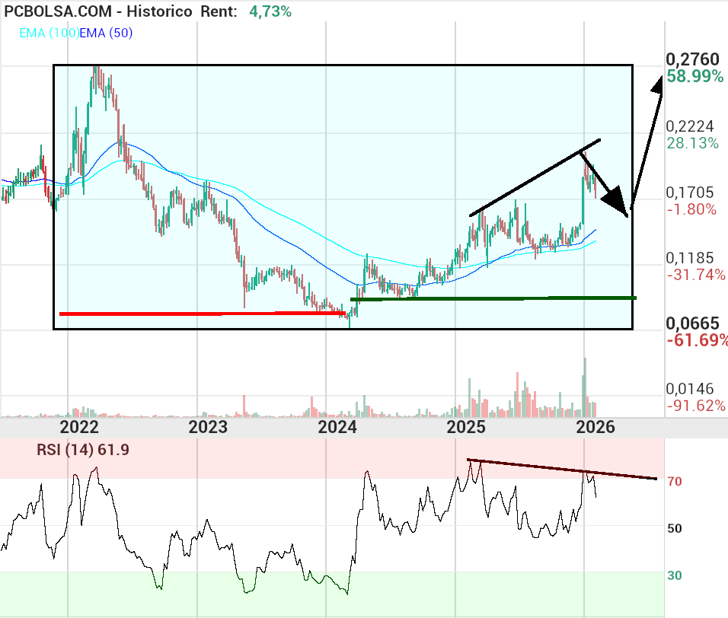Select the EMA (50) legend label
Image resolution: width=728 pixels, height=618 pixels.
coord(106,33)
